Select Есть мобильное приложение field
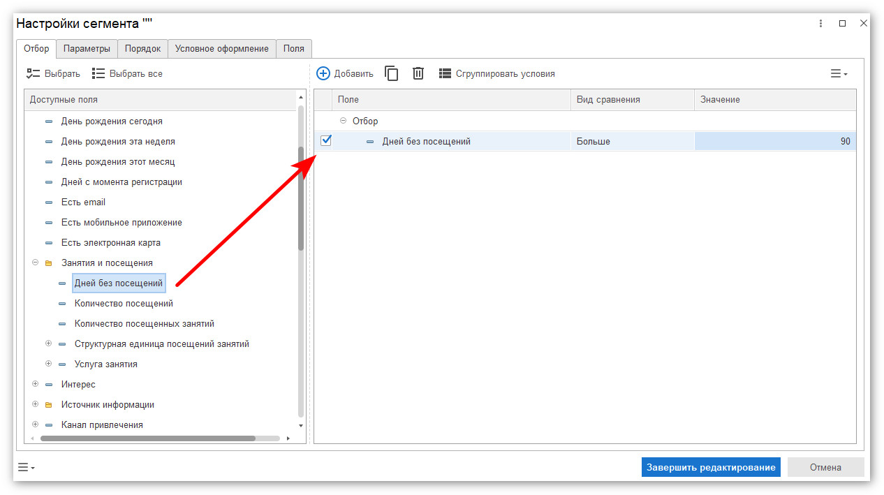The width and height of the screenshot is (884, 495). 121,222
